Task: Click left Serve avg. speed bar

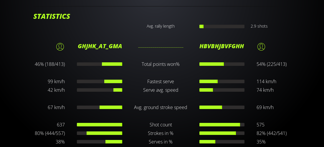Action: pyautogui.click(x=100, y=90)
